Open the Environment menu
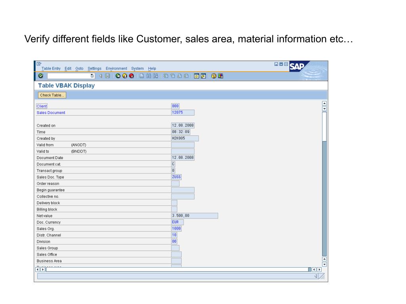This screenshot has height=304, width=406. coord(116,68)
